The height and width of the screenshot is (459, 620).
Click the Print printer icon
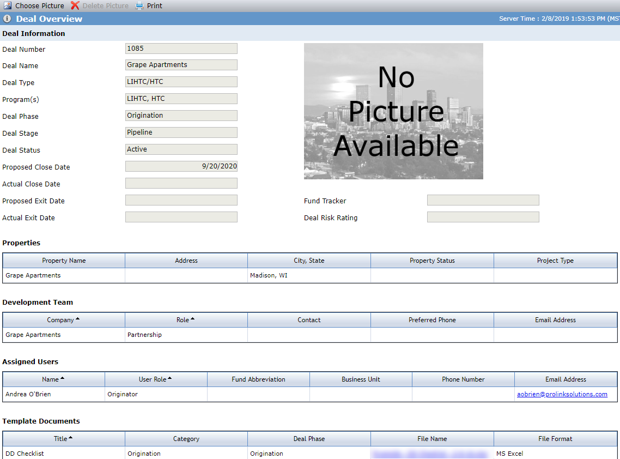pyautogui.click(x=139, y=5)
